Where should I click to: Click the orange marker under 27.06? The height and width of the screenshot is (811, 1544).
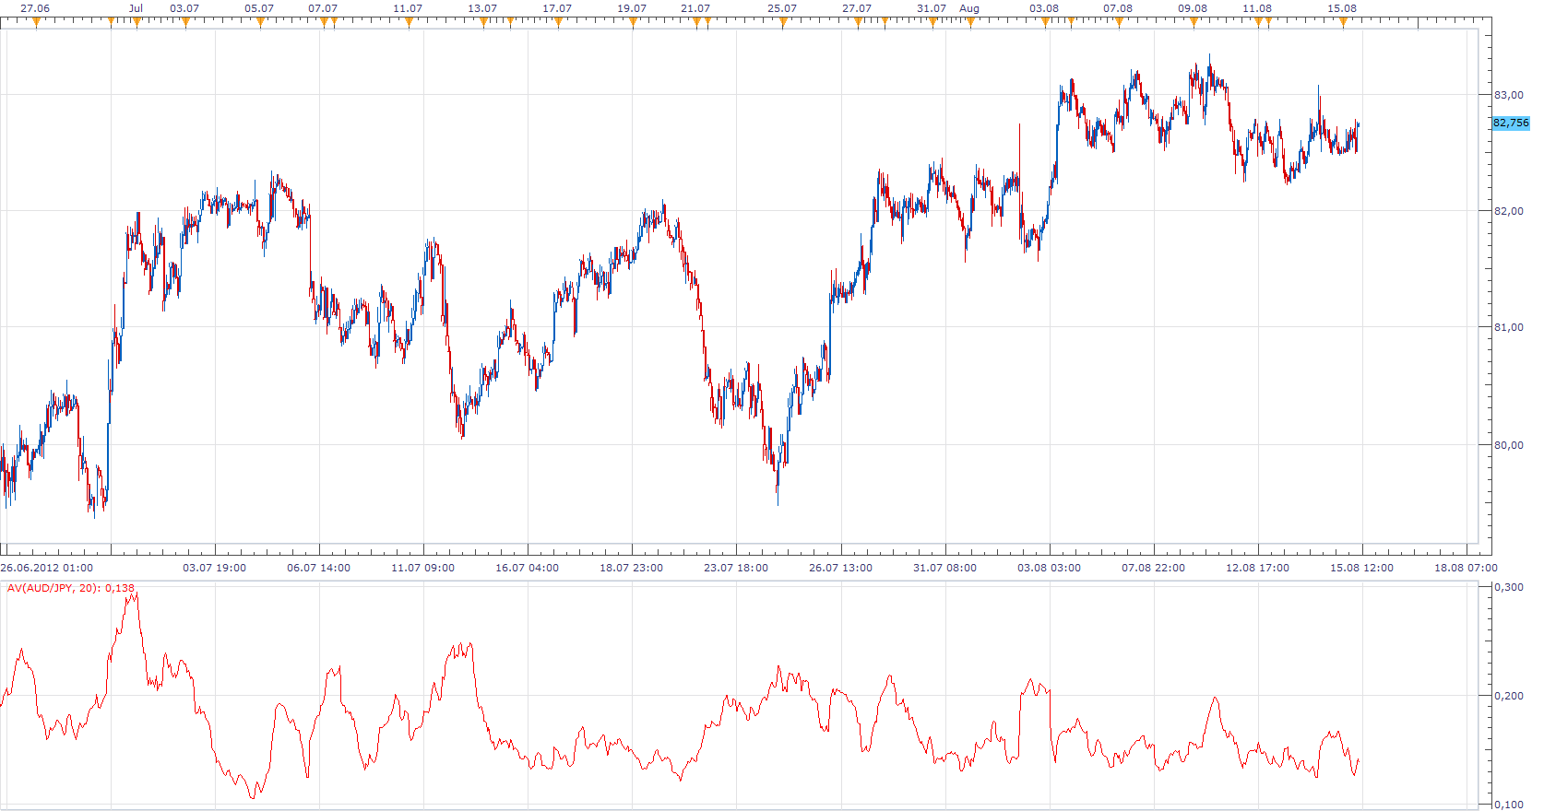(x=36, y=22)
